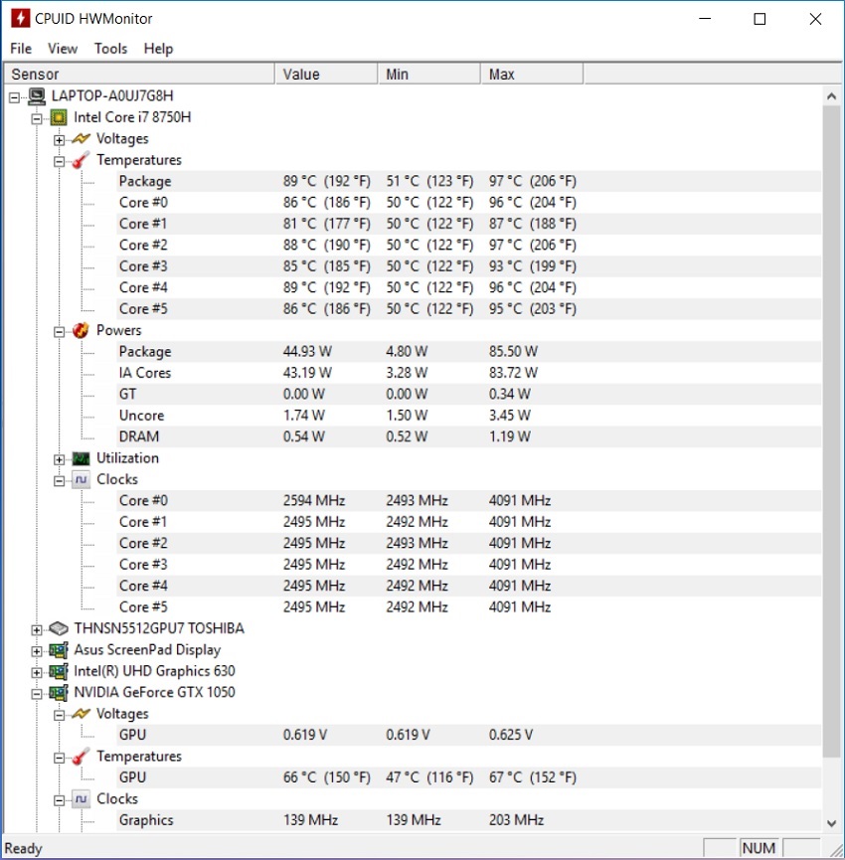Click the Utilization graph icon
The image size is (845, 860).
coord(82,458)
